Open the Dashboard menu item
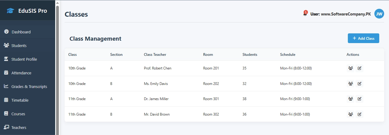The image size is (389, 135). pyautogui.click(x=21, y=32)
